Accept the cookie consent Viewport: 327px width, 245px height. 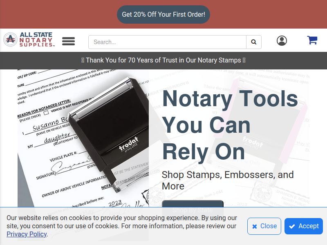(304, 226)
